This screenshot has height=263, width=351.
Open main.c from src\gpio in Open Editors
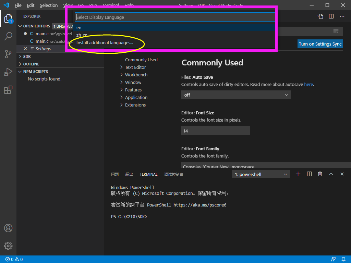(x=51, y=34)
